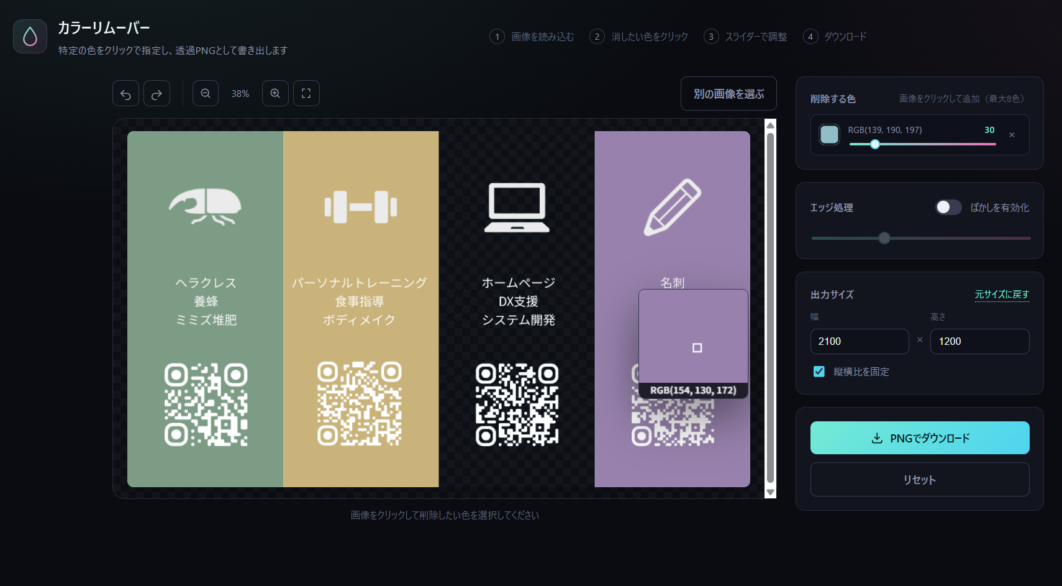The width and height of the screenshot is (1062, 586).
Task: Click the fit-to-screen icon
Action: click(x=306, y=93)
